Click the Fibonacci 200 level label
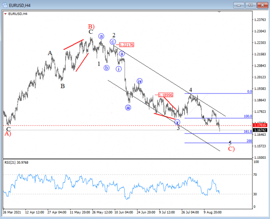The image size is (270, 219). 249,141
